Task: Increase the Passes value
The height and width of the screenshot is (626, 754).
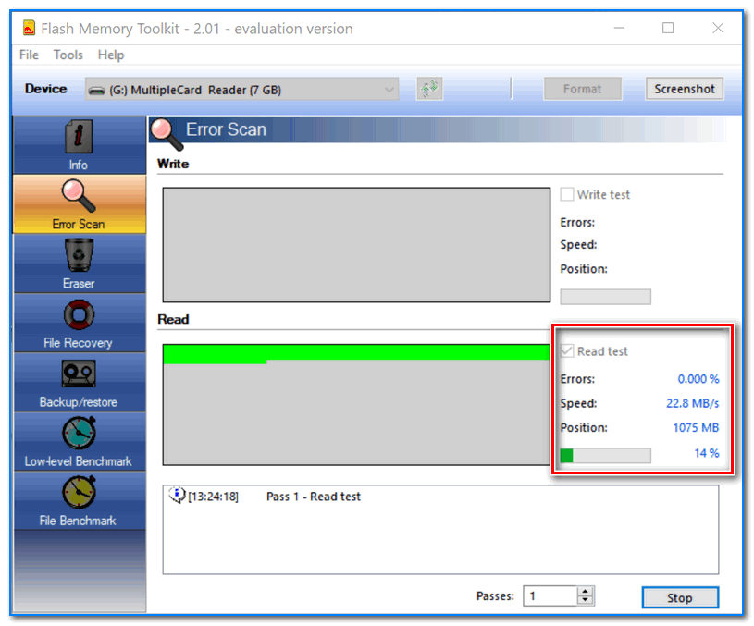Action: 585,592
